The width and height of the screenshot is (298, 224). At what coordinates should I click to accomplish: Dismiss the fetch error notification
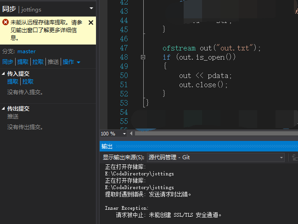[x=91, y=22]
